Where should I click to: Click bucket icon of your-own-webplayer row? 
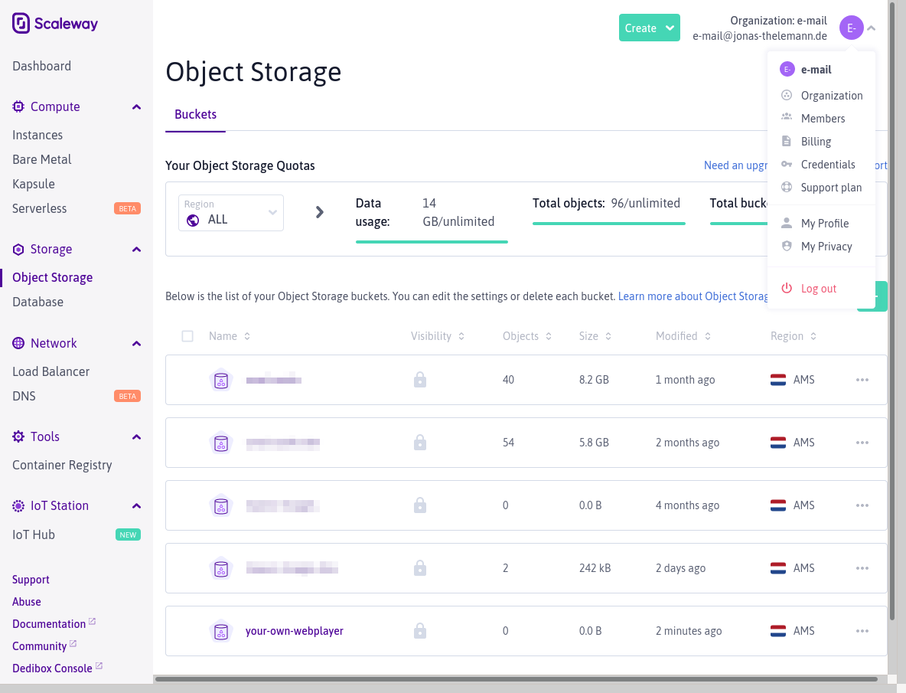(x=220, y=631)
